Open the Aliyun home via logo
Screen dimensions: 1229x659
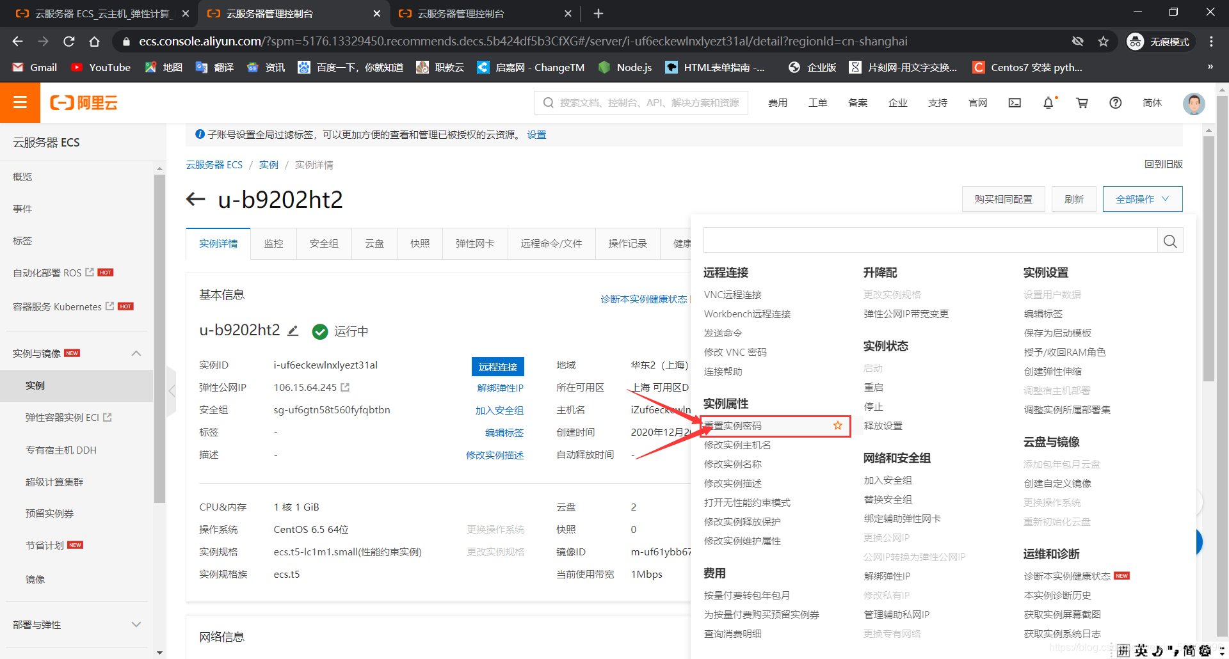point(83,102)
